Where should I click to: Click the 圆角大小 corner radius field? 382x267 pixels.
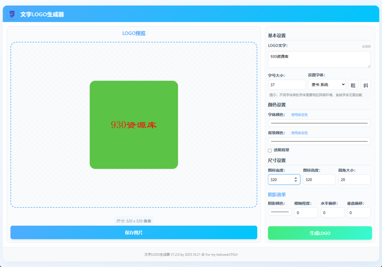point(354,179)
